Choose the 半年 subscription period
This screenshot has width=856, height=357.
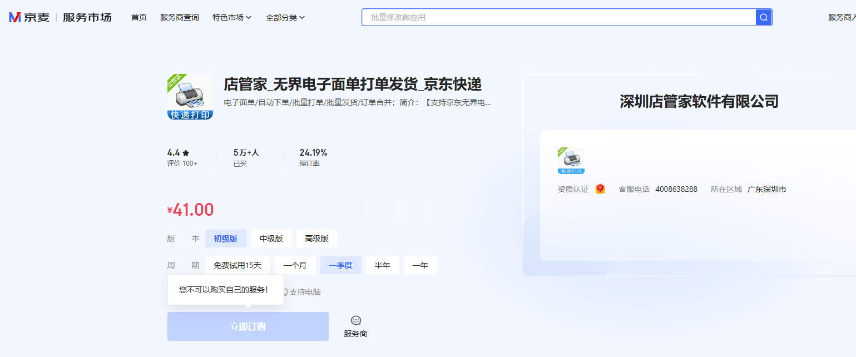(382, 265)
